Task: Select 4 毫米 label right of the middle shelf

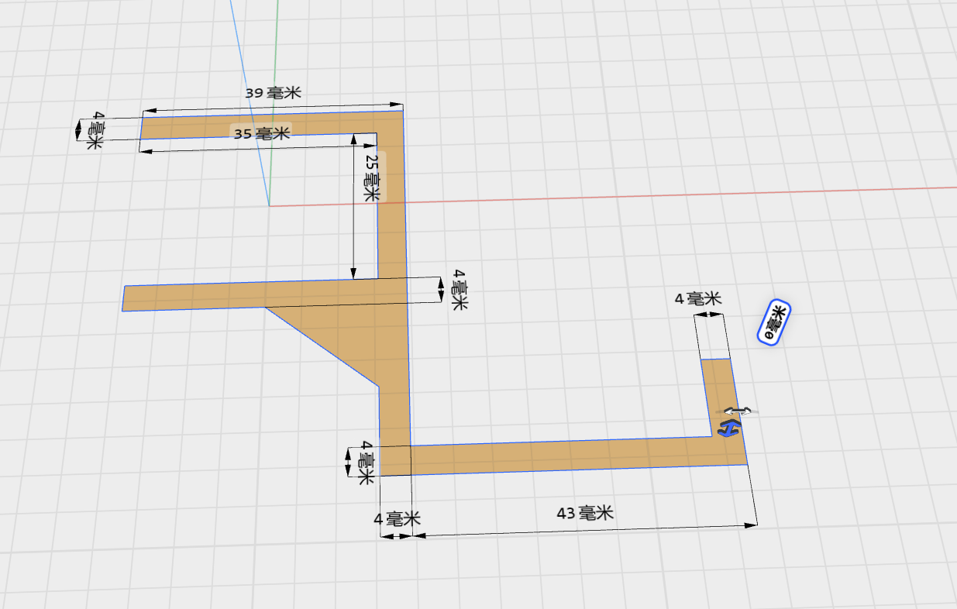Action: pos(460,289)
